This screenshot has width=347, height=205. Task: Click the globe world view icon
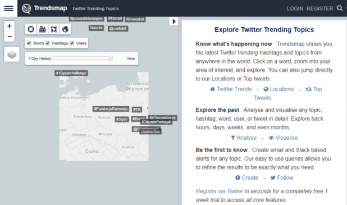coord(65,29)
